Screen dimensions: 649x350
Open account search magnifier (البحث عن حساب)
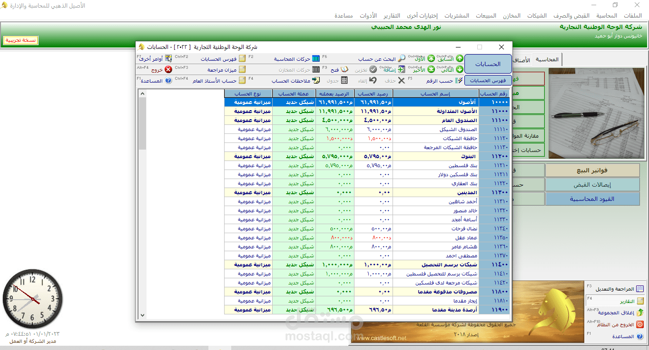pos(402,58)
